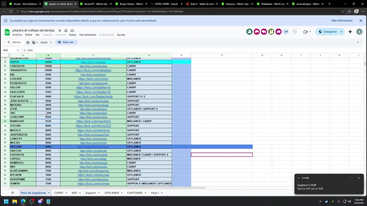The image size is (367, 206).
Task: Click the first green anonymous collaborator avatar
Action: (x=249, y=32)
